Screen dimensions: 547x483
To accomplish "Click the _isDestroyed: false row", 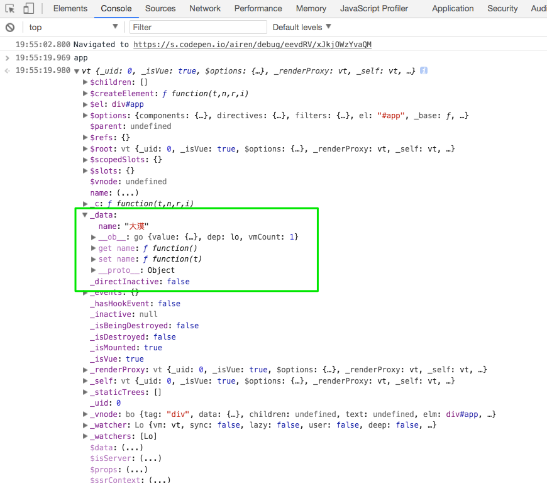I will point(133,336).
